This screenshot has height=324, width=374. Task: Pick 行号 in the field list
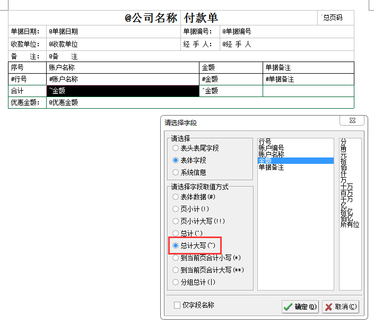click(295, 142)
